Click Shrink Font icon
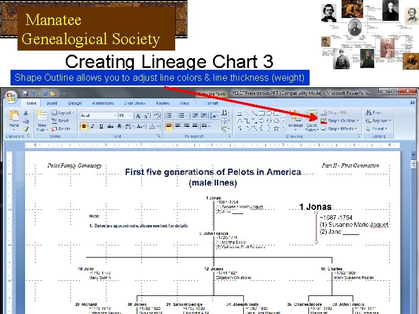 [x=147, y=116]
